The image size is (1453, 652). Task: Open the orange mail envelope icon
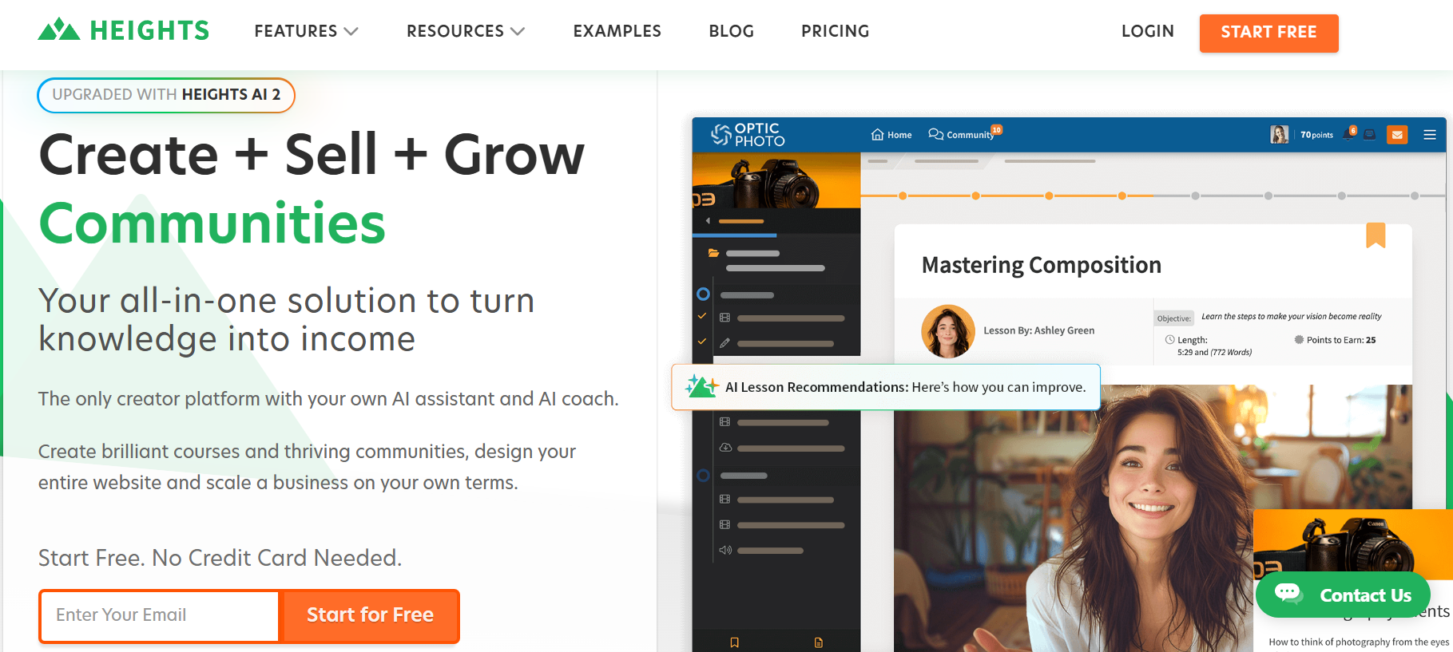coord(1397,135)
